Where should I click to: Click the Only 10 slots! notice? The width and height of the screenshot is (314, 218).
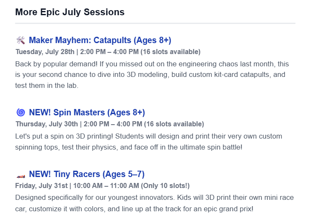point(165,185)
